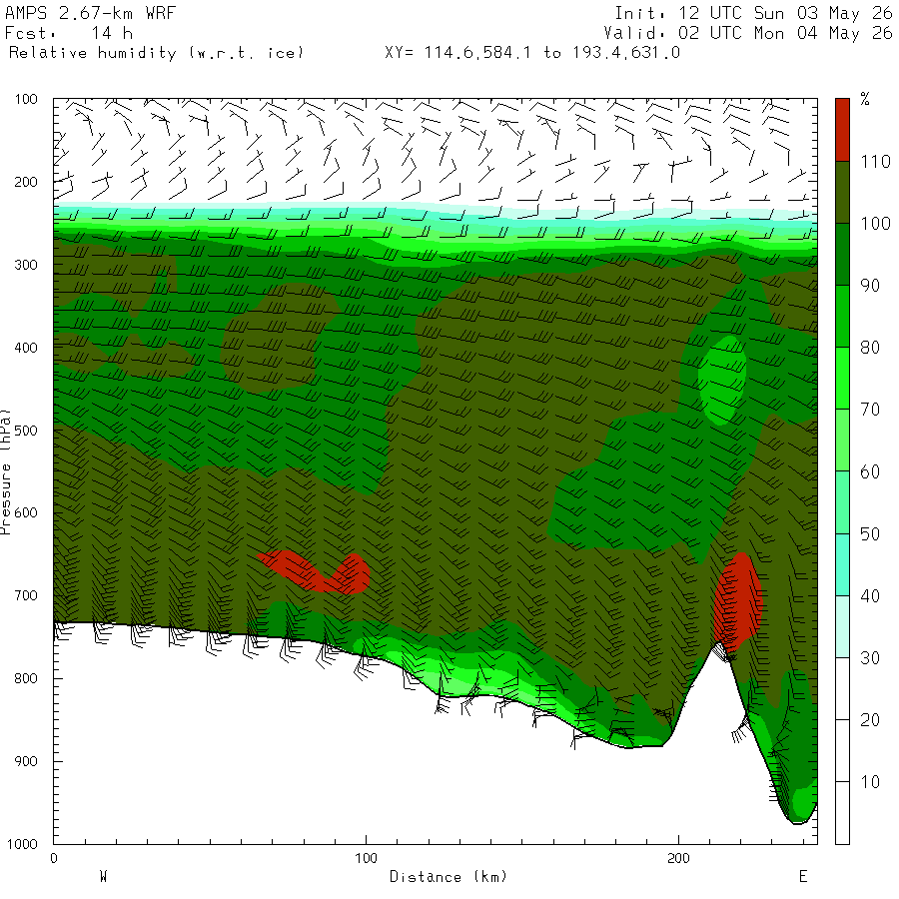This screenshot has height=899, width=899.
Task: Click the Init 12 UTC Sun 03 May text
Action: (753, 13)
